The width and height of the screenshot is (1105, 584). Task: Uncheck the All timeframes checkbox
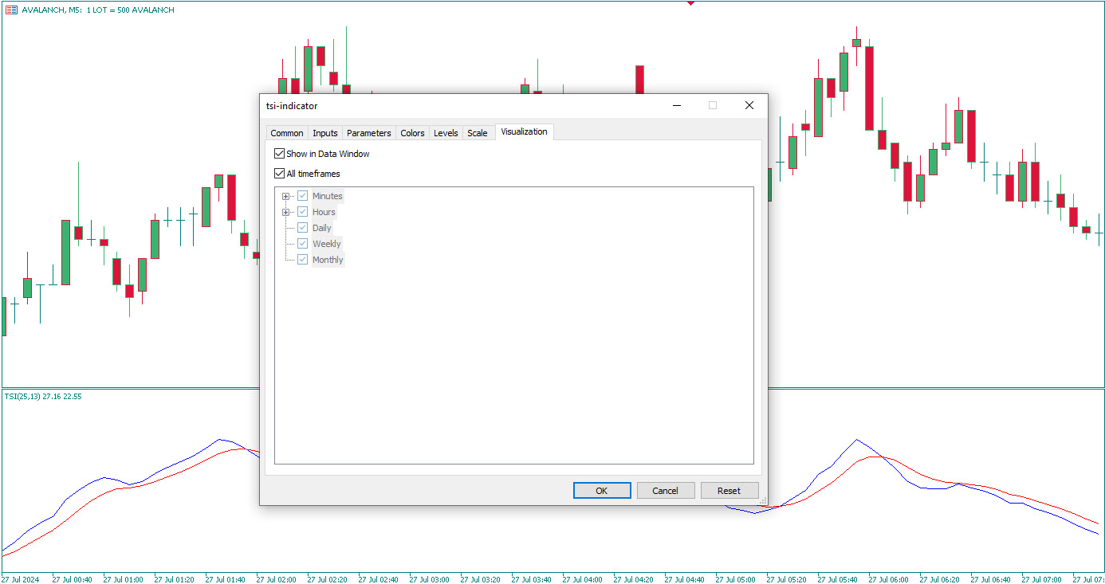coord(279,174)
